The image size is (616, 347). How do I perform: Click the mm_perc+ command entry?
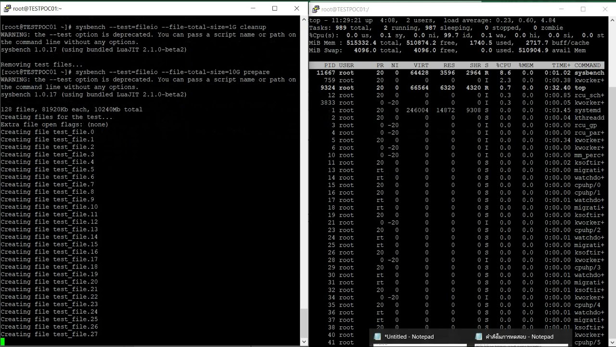(589, 155)
